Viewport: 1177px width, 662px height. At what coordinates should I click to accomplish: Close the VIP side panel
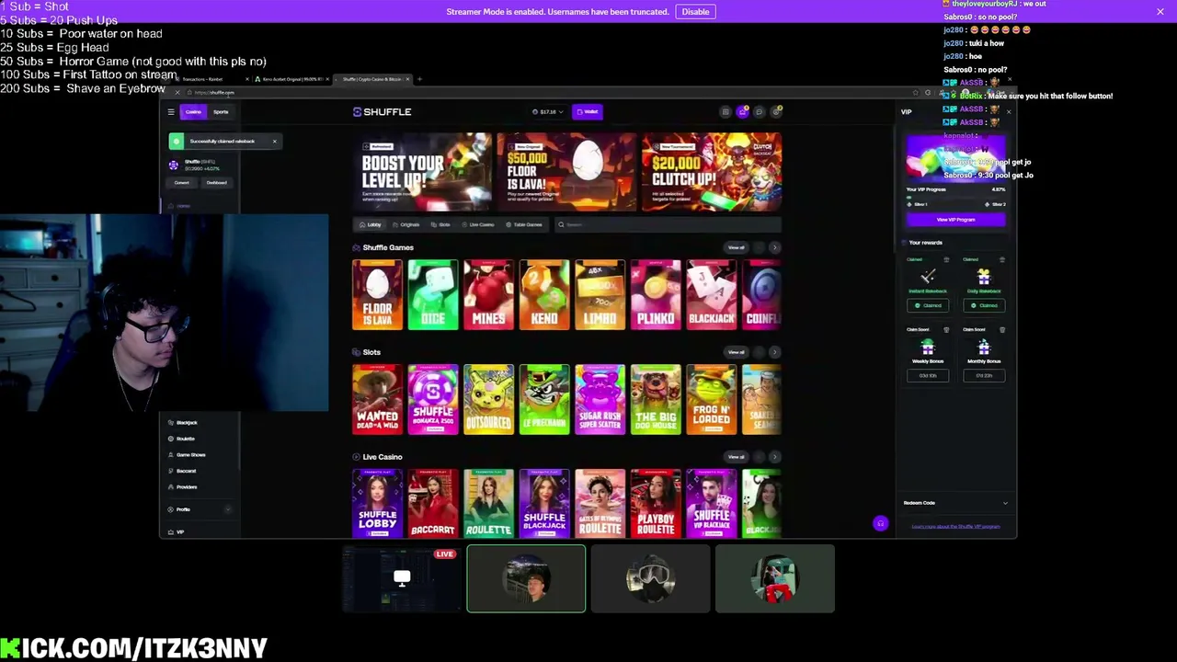[x=1008, y=112]
